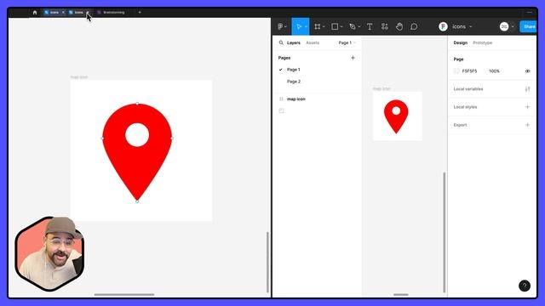Select the Comment tool
This screenshot has width=545, height=306.
coord(414,26)
